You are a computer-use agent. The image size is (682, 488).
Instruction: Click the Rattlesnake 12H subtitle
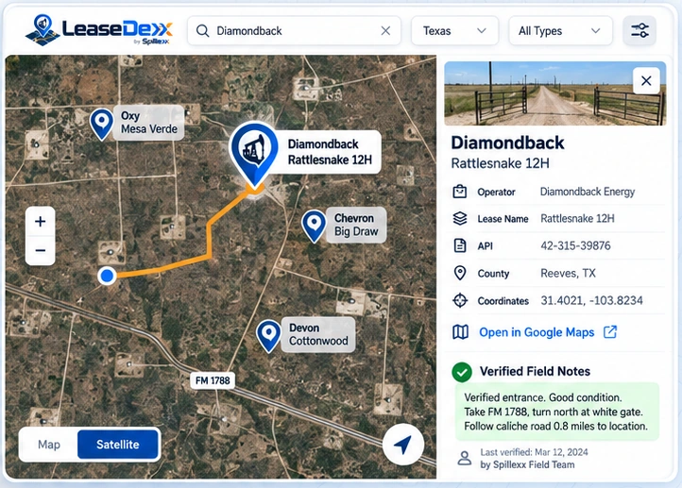(x=501, y=163)
